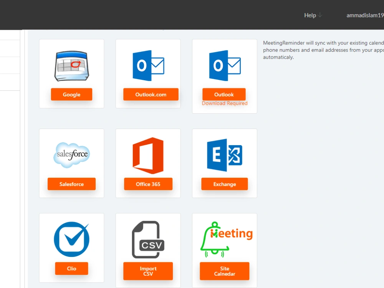Image resolution: width=384 pixels, height=288 pixels.
Task: Click the Clio checkmark logo
Action: pyautogui.click(x=71, y=239)
